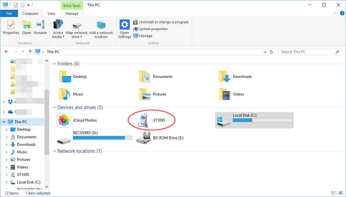Collapse the Devices and drives group
The image size is (346, 197).
pyautogui.click(x=54, y=107)
